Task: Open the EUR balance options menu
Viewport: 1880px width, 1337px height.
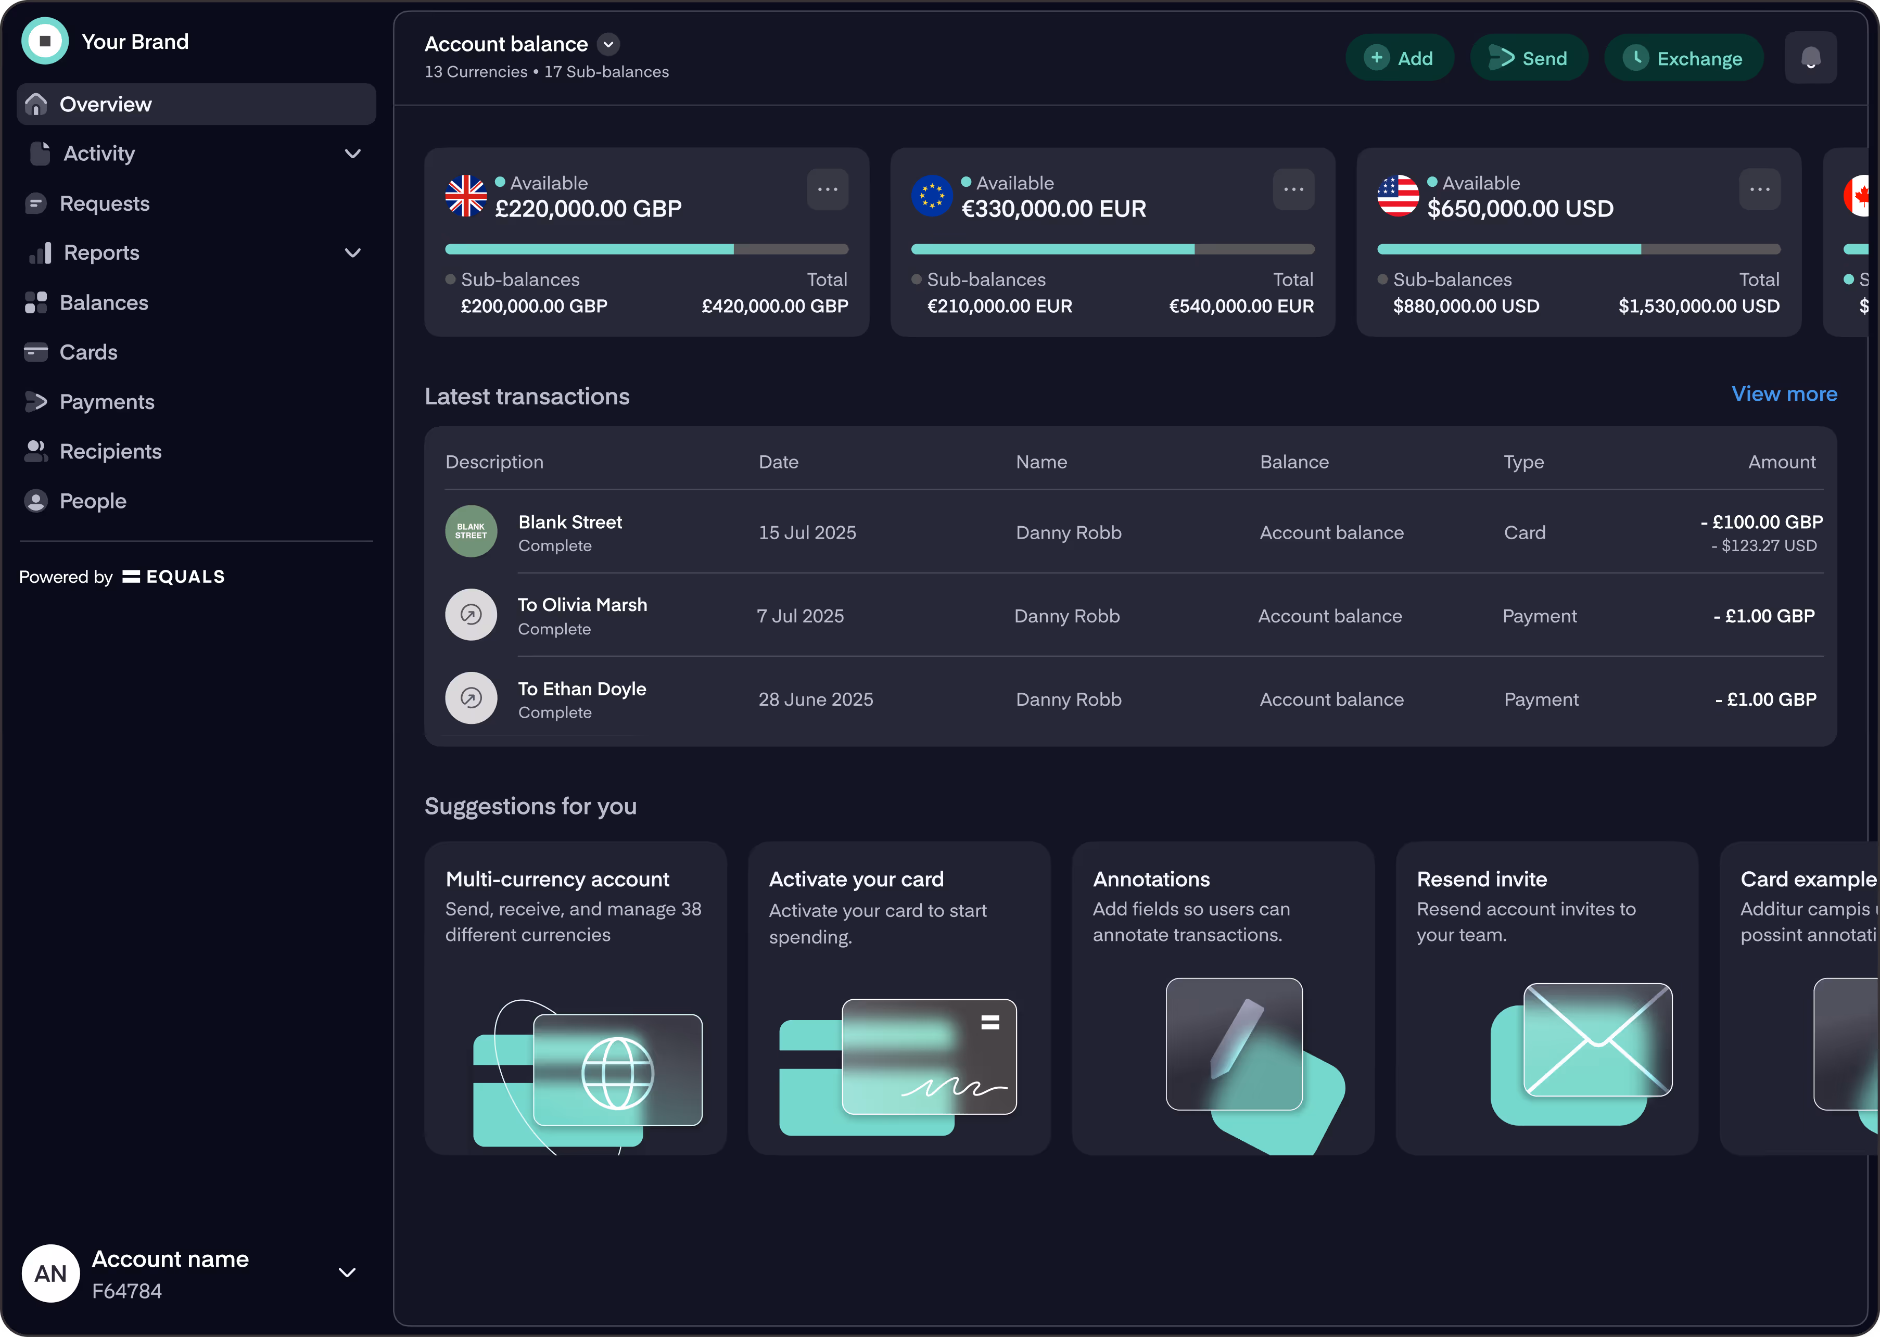Action: coord(1293,189)
